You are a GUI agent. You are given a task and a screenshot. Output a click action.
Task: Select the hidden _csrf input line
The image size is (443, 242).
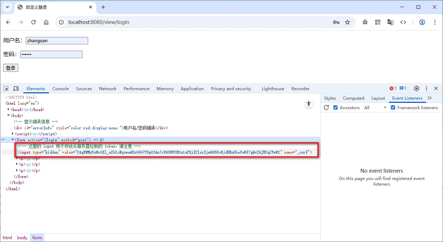pos(165,152)
